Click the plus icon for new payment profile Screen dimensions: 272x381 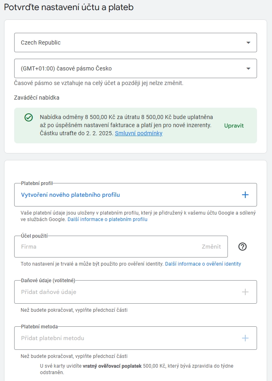click(x=245, y=195)
